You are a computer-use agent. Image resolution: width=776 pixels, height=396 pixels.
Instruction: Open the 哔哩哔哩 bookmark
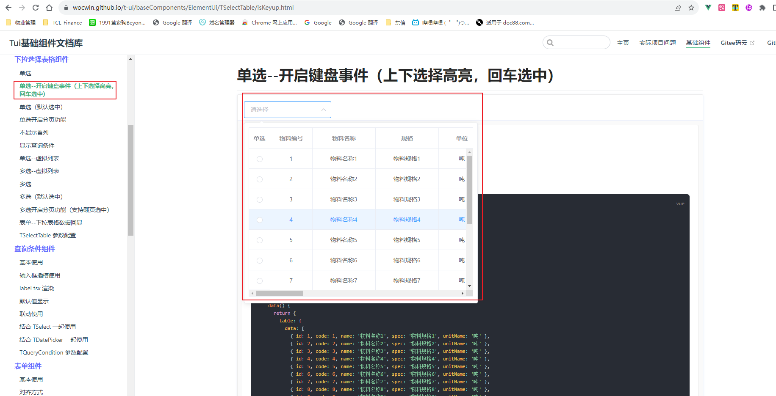(441, 23)
